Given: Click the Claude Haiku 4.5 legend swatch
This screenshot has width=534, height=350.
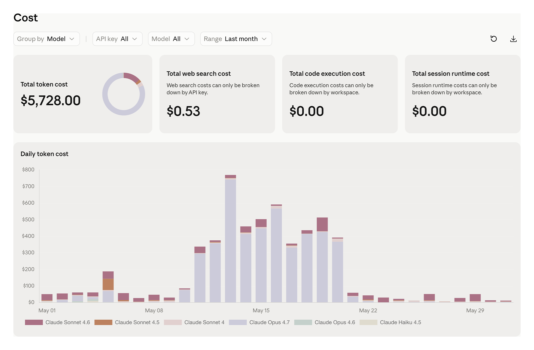Looking at the screenshot, I should click(x=368, y=322).
